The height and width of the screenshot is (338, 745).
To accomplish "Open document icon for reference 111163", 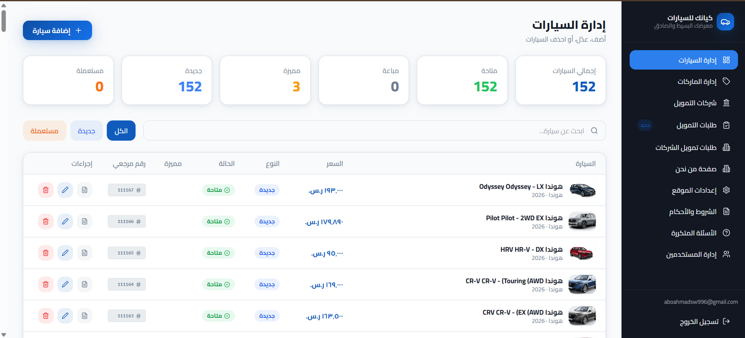I will (84, 316).
